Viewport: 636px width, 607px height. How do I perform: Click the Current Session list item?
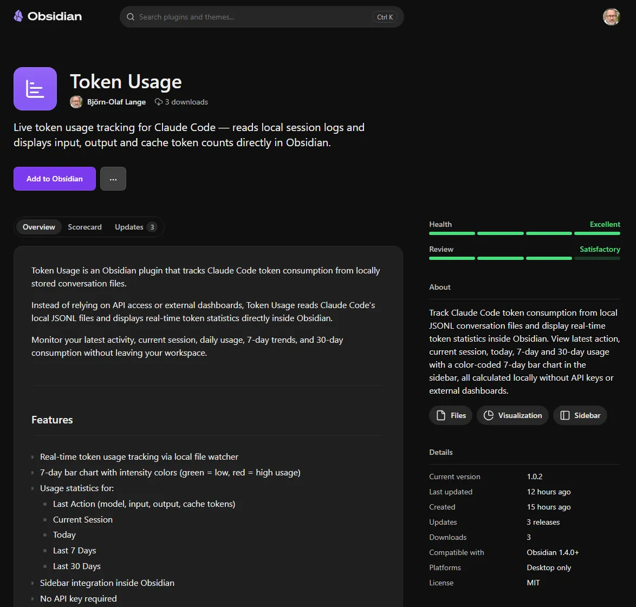83,520
